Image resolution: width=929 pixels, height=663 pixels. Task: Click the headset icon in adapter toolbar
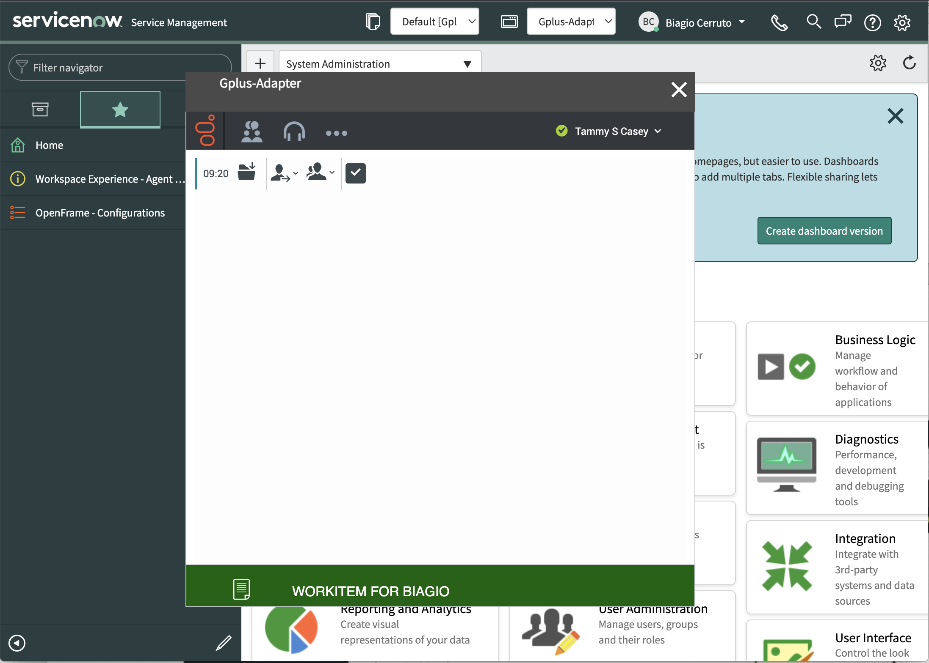coord(294,132)
